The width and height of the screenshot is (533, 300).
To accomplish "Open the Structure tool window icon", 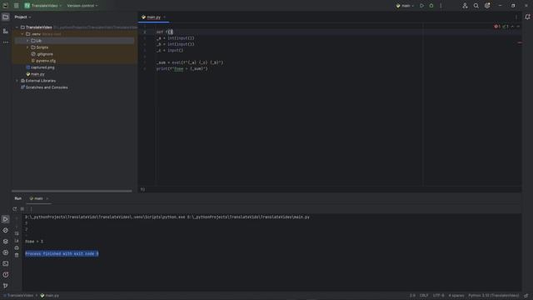I will (6, 31).
